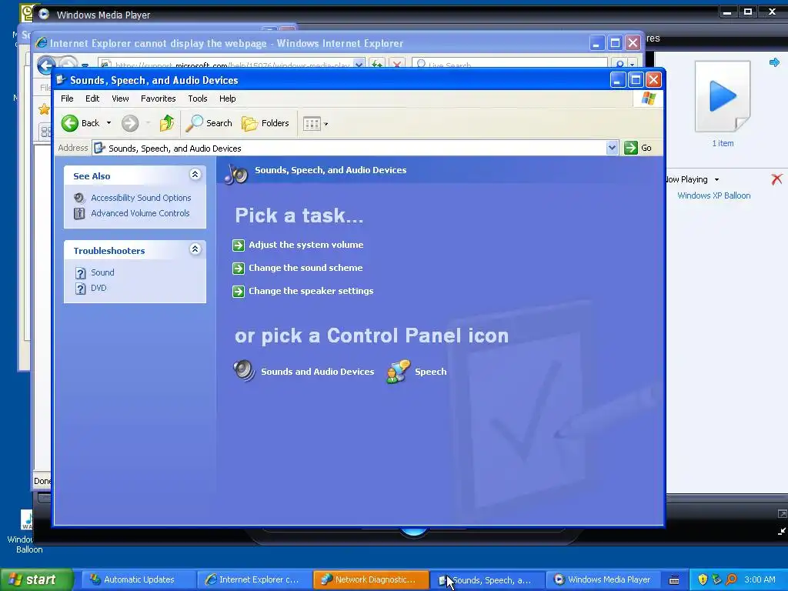Viewport: 788px width, 591px height.
Task: Open the View menu
Action: pyautogui.click(x=120, y=98)
